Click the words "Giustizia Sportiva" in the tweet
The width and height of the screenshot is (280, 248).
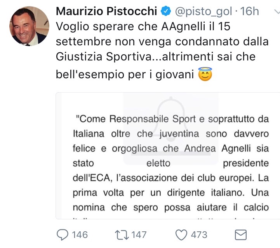click(106, 57)
